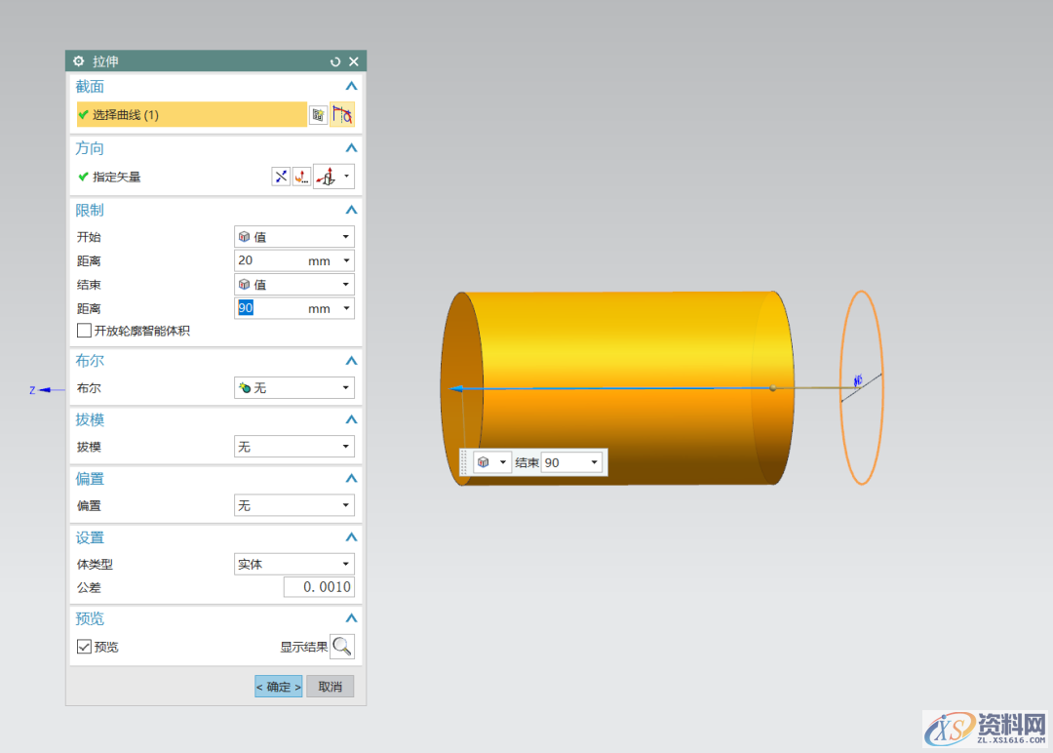Open the vector dialog icon
Image resolution: width=1053 pixels, height=753 pixels.
301,177
